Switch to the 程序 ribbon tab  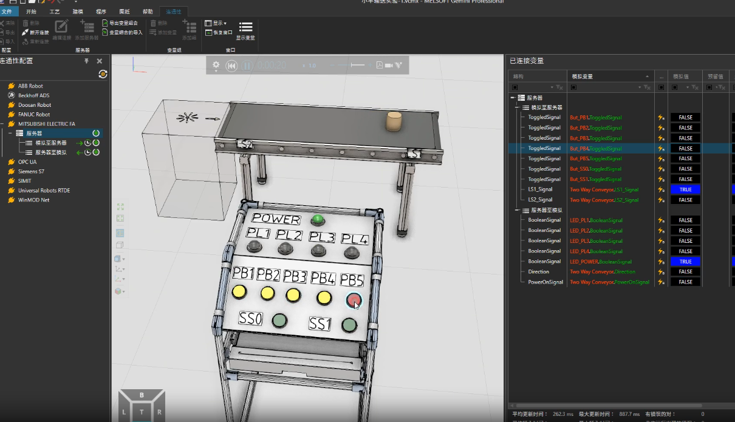(101, 12)
